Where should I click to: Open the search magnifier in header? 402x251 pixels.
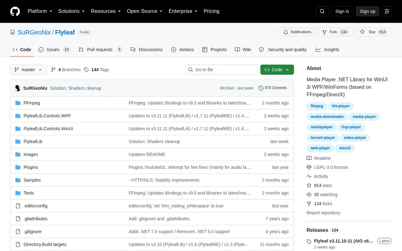tap(322, 11)
